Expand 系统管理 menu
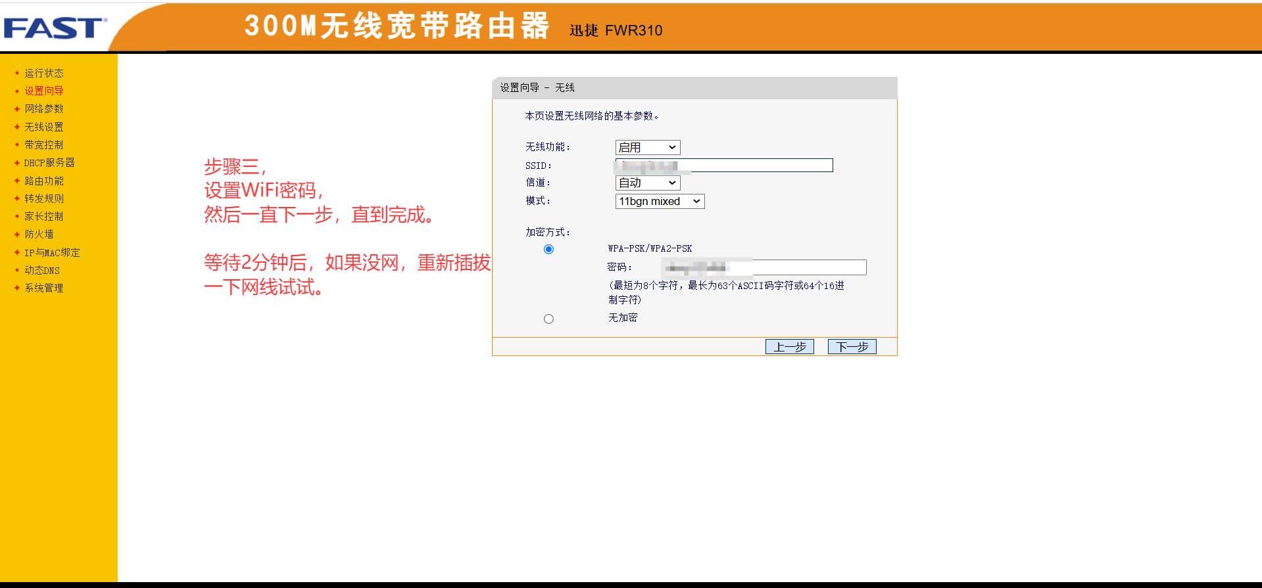 click(x=44, y=288)
